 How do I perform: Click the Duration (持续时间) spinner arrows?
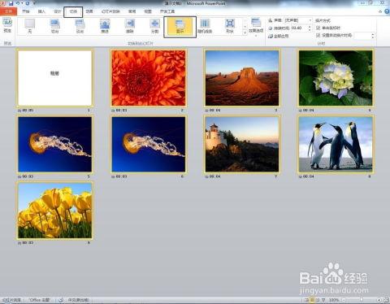[310, 28]
